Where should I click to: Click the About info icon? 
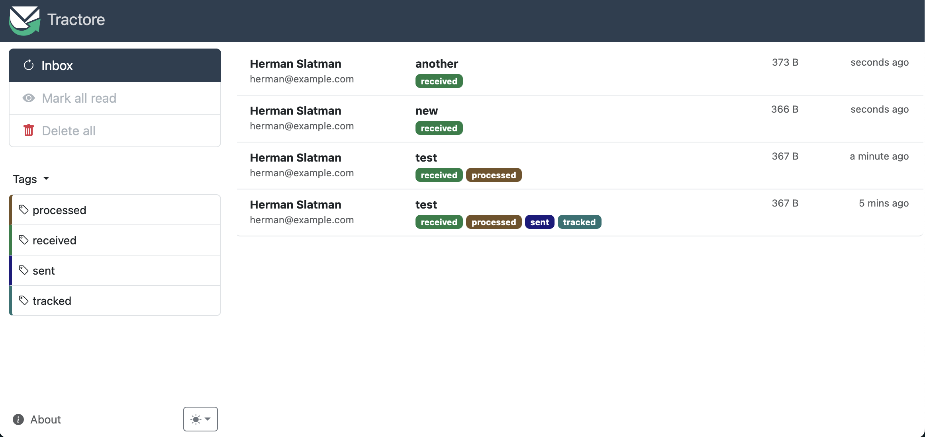tap(18, 419)
